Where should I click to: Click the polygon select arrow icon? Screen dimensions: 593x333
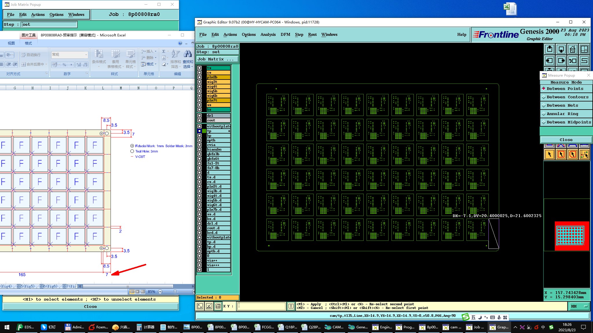[572, 154]
